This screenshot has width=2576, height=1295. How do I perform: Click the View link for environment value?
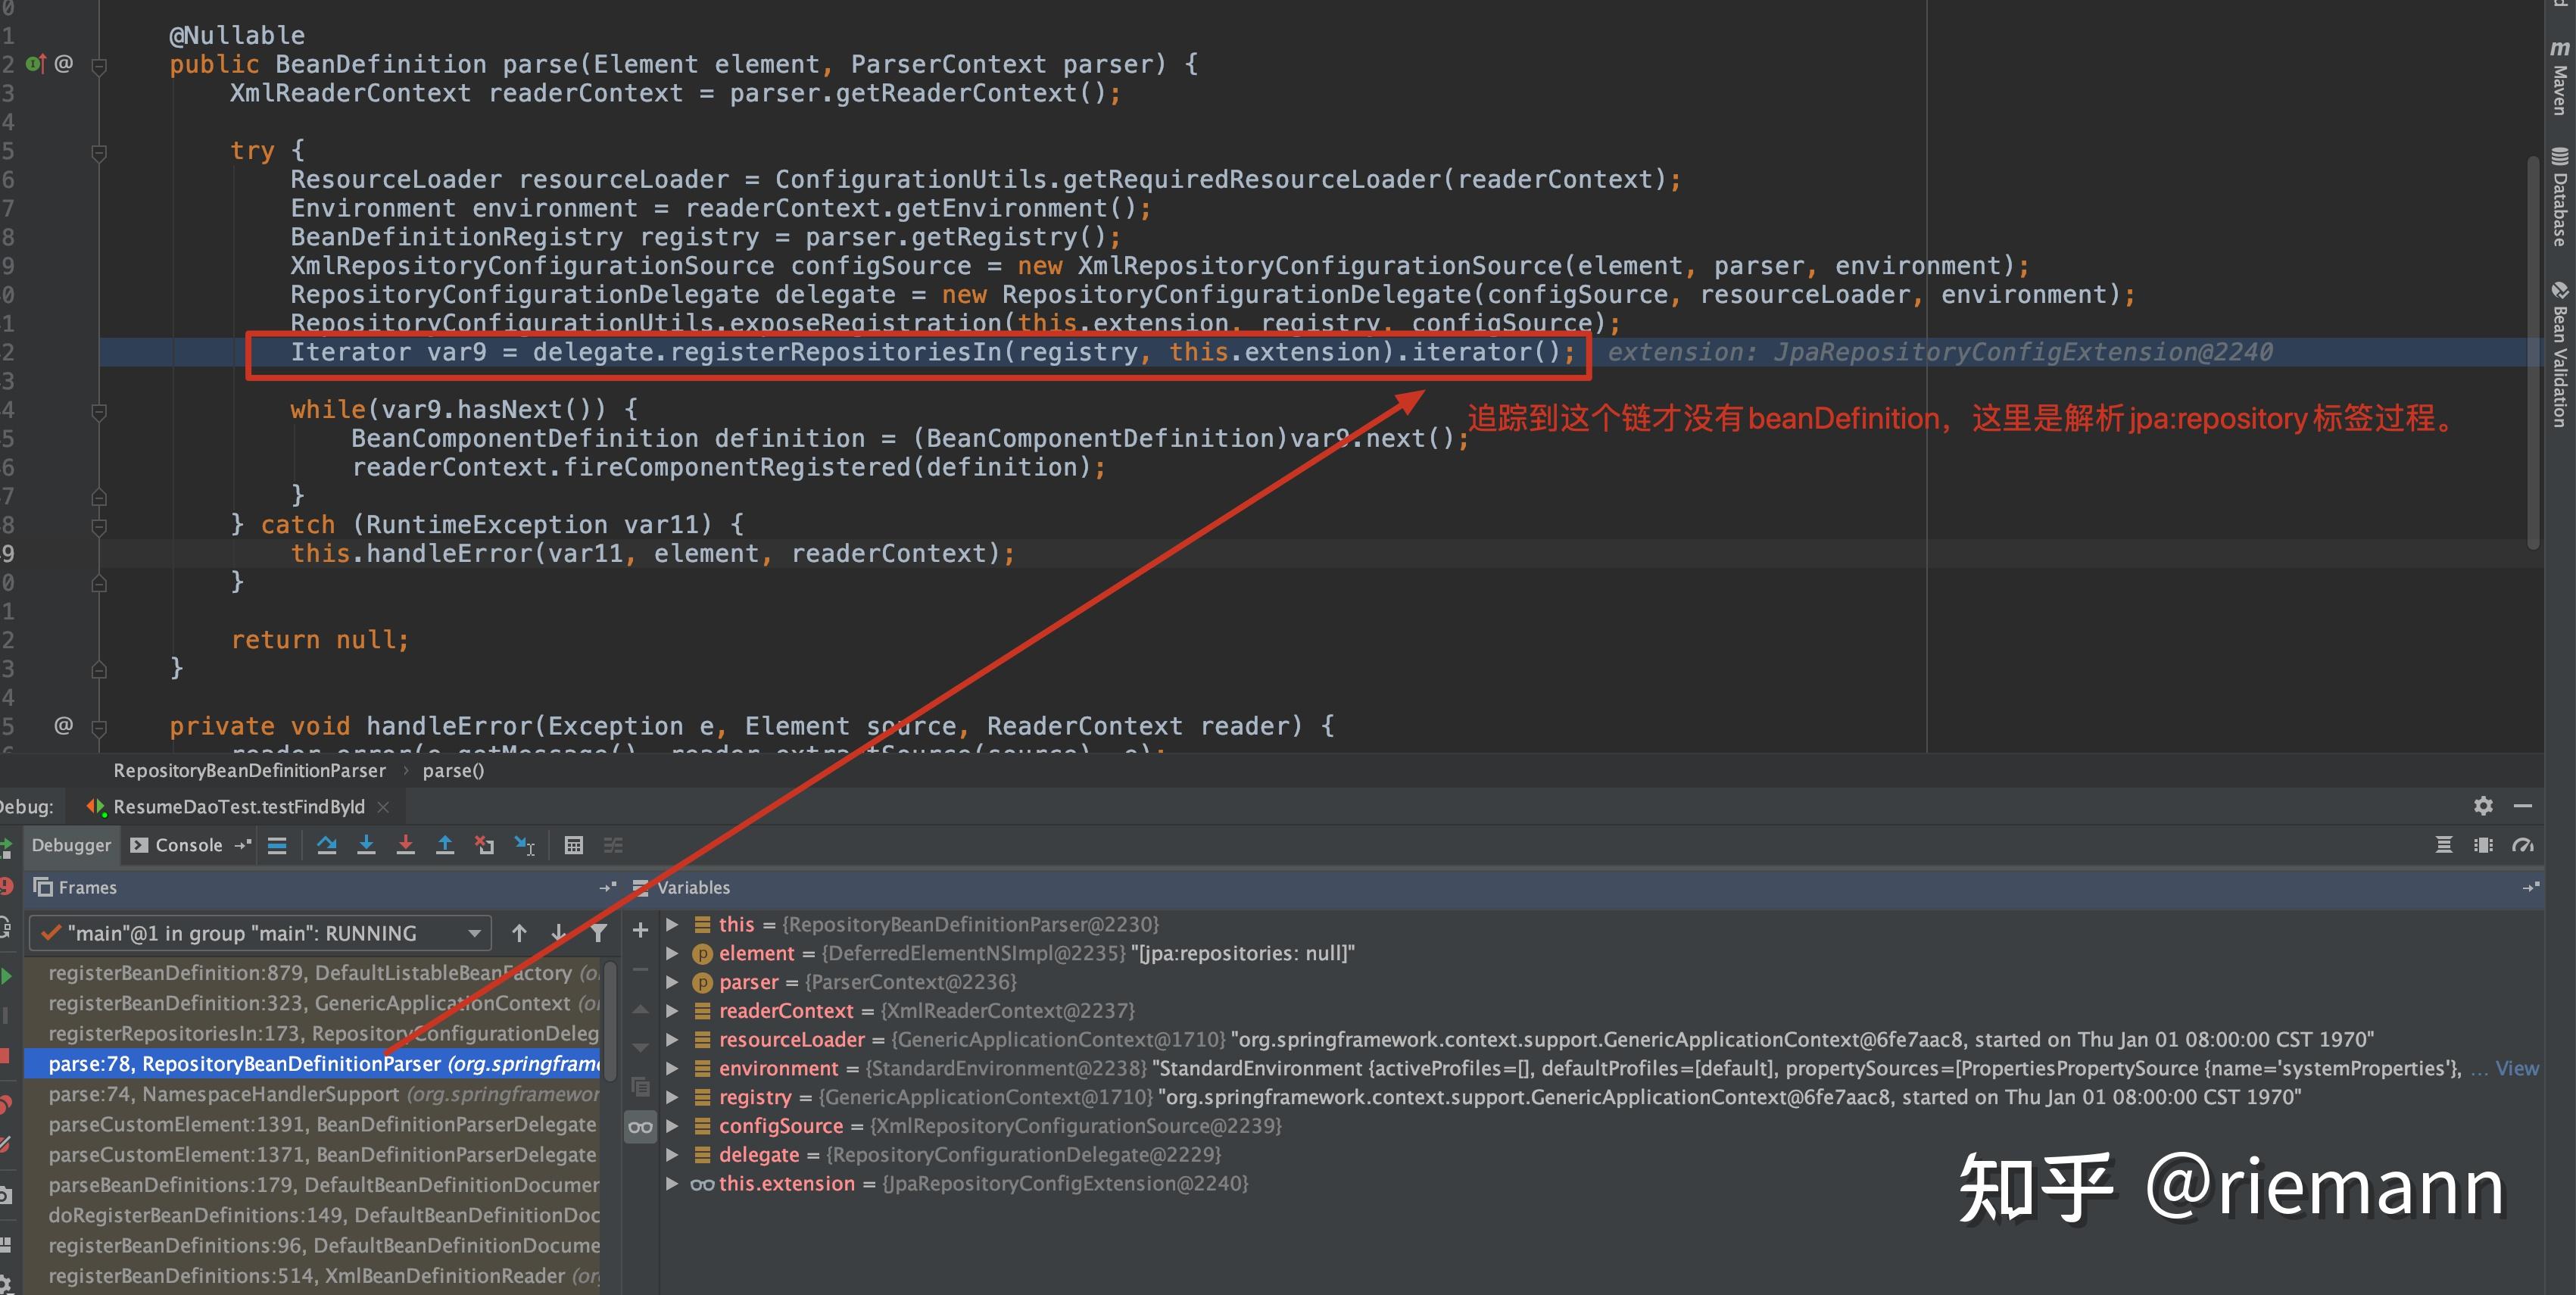coord(2516,1068)
